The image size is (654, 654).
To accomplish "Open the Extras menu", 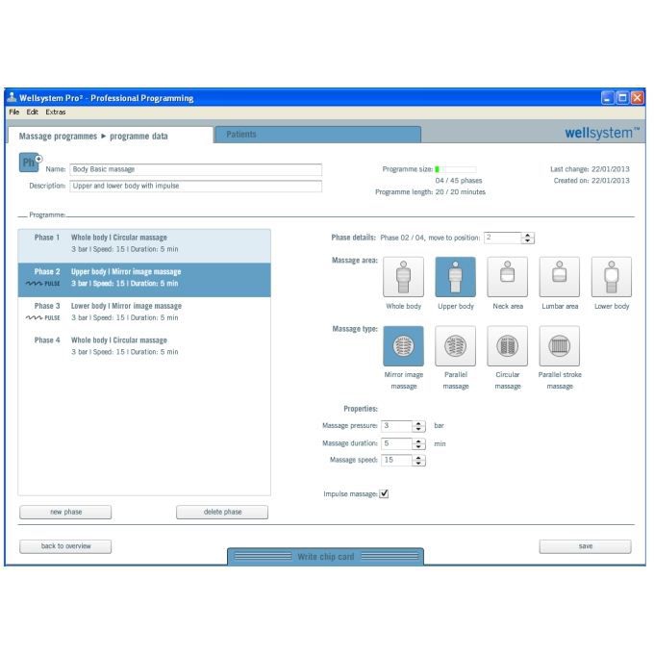I will pyautogui.click(x=56, y=112).
